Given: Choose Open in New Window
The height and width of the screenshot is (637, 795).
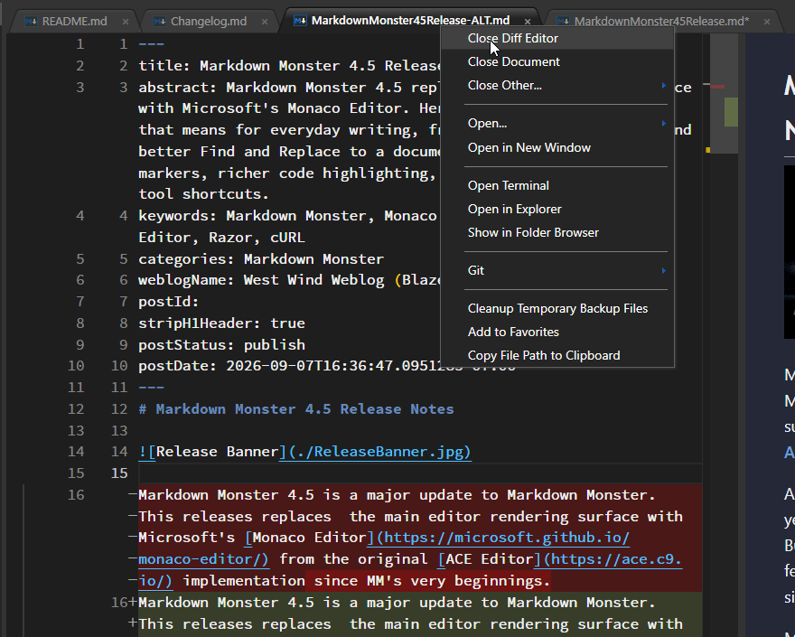Looking at the screenshot, I should point(557,147).
